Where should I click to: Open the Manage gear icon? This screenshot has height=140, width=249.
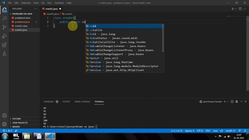pyautogui.click(x=4, y=124)
